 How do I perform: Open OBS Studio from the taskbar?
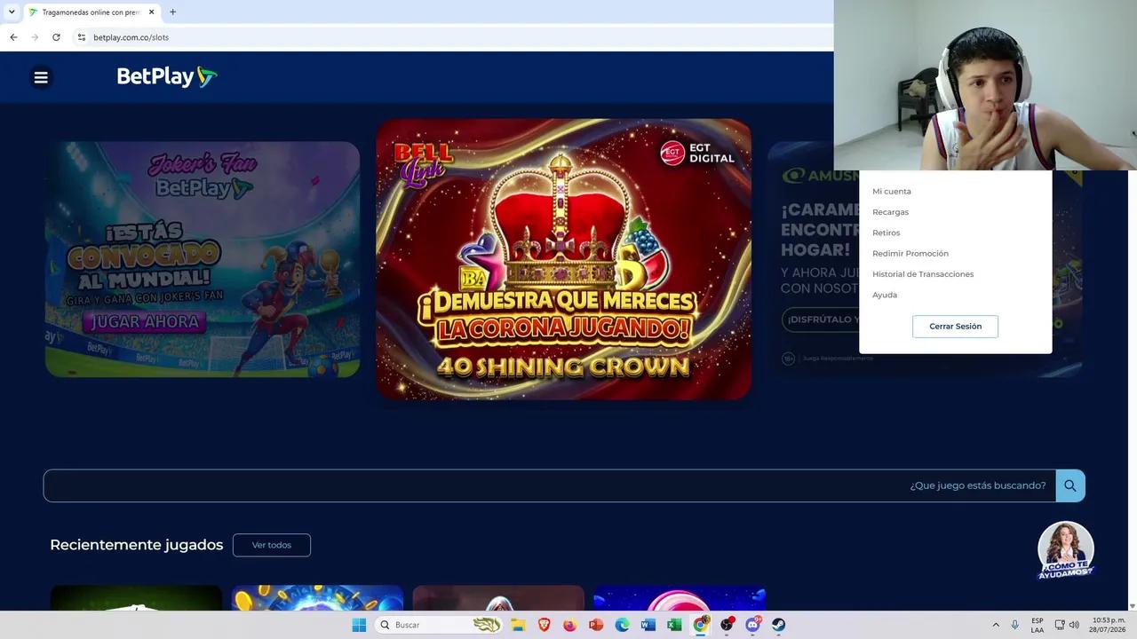(727, 625)
